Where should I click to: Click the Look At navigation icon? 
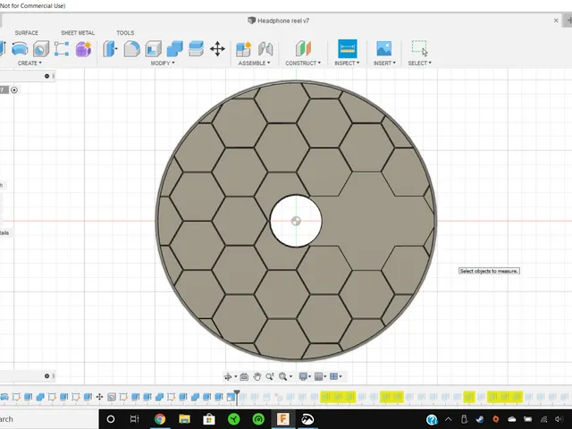tap(244, 376)
